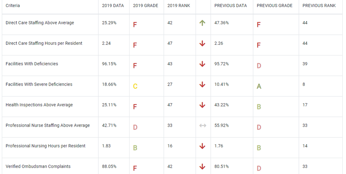Select the PREVIOUS GRADE column header
Screen dimensions: 346x174
[x=275, y=6]
